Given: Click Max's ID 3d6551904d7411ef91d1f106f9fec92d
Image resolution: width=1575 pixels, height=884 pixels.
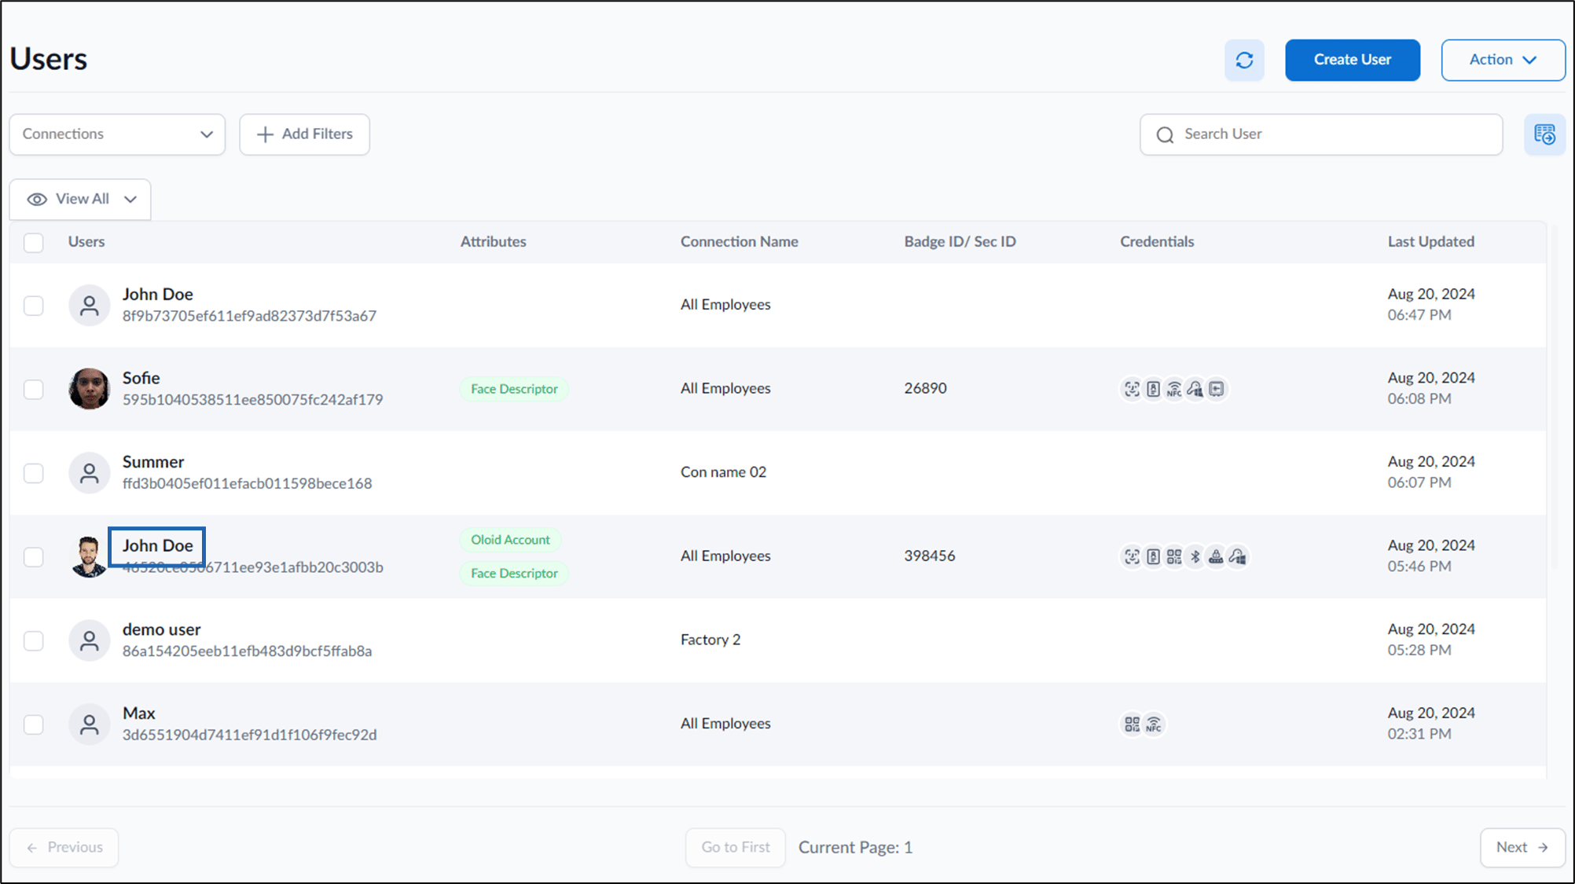Looking at the screenshot, I should pos(249,735).
